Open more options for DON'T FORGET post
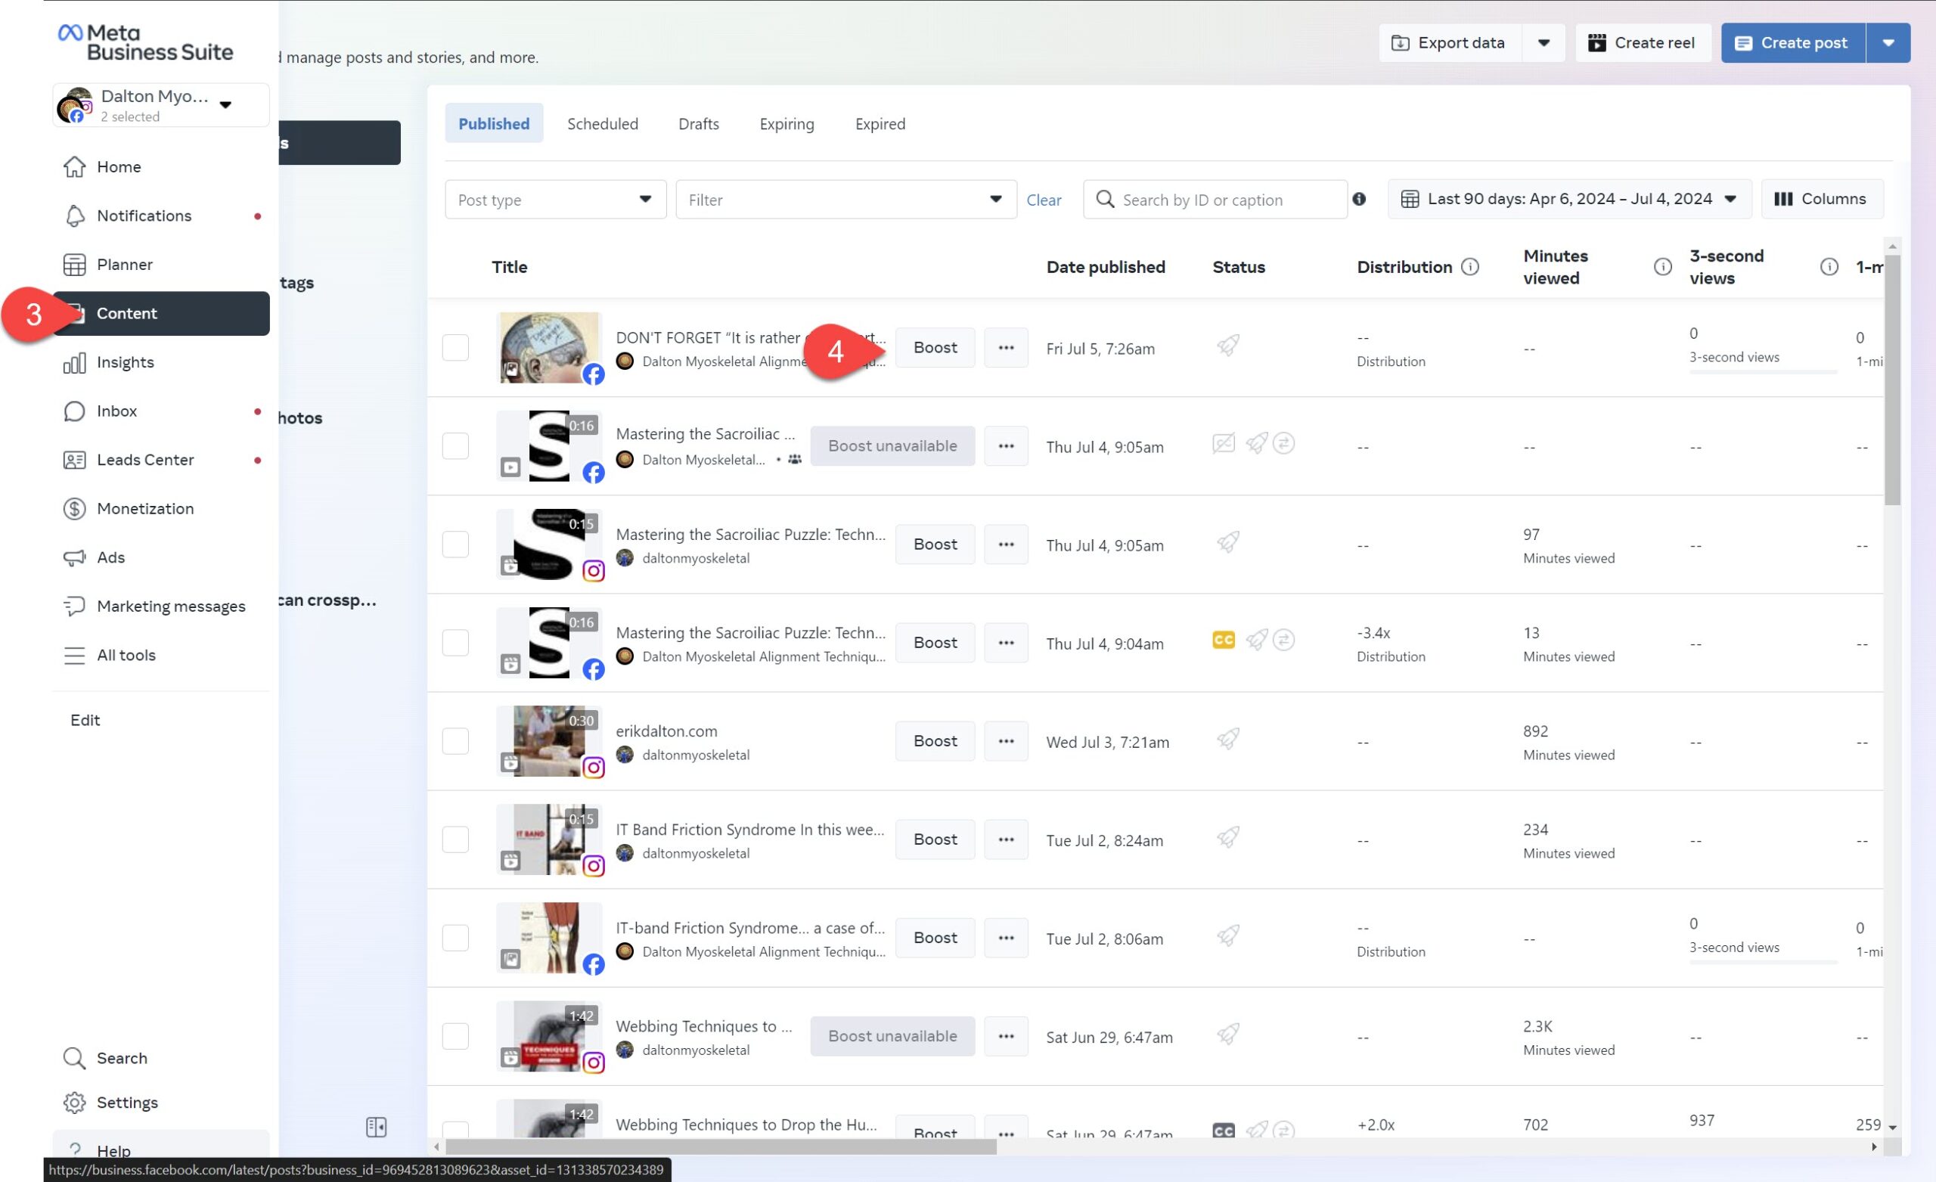 (x=1007, y=347)
